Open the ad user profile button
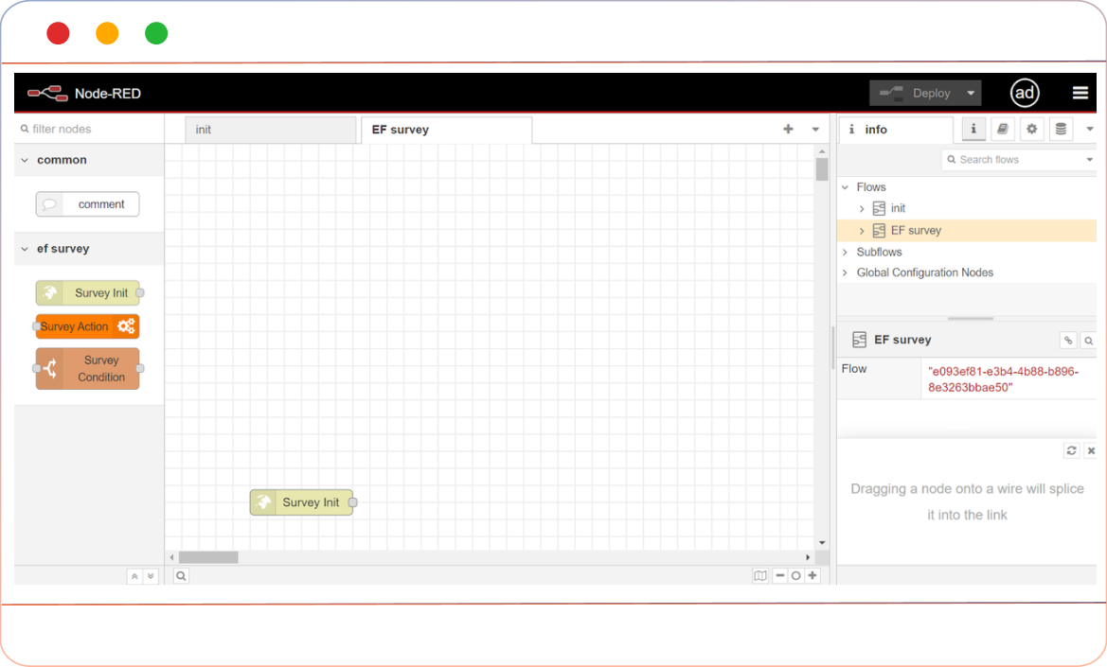 (1025, 93)
